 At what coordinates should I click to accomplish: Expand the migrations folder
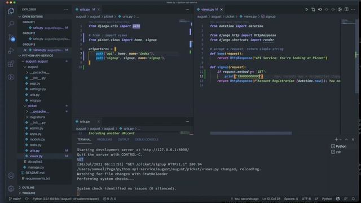[x=36, y=117]
